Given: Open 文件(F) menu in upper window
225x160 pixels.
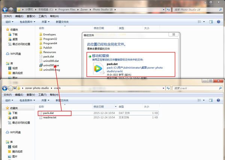Looking at the screenshot, I should [x=8, y=16].
